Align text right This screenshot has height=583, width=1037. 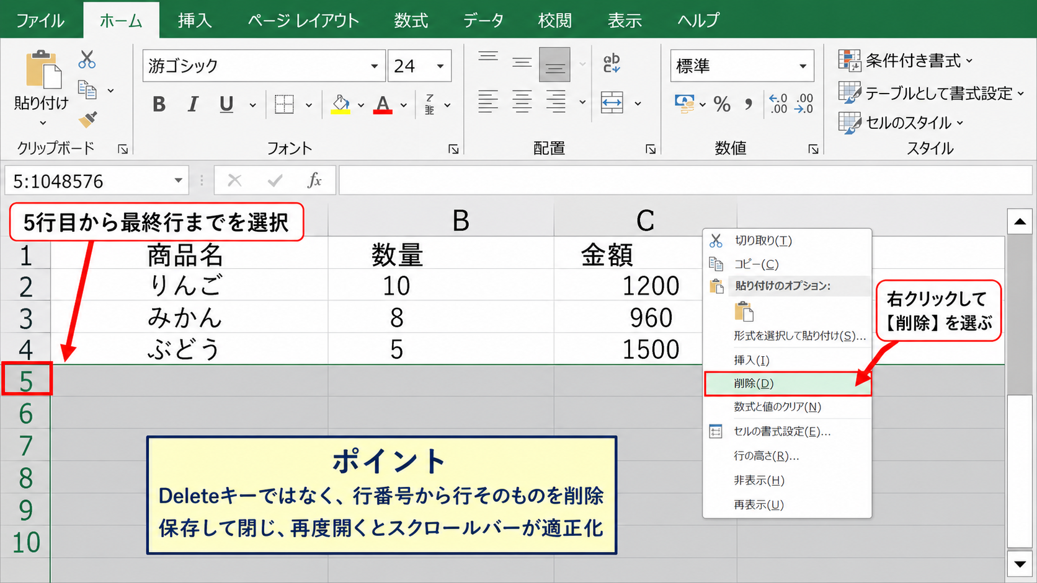point(555,102)
